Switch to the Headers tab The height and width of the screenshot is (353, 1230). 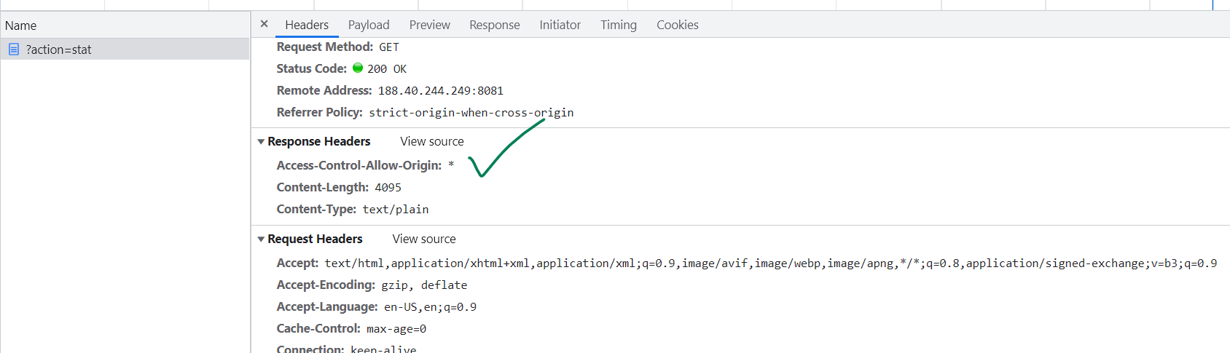(307, 25)
